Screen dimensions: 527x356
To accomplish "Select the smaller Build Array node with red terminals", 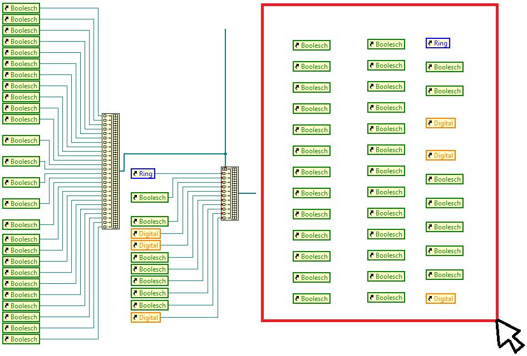I will click(x=230, y=194).
